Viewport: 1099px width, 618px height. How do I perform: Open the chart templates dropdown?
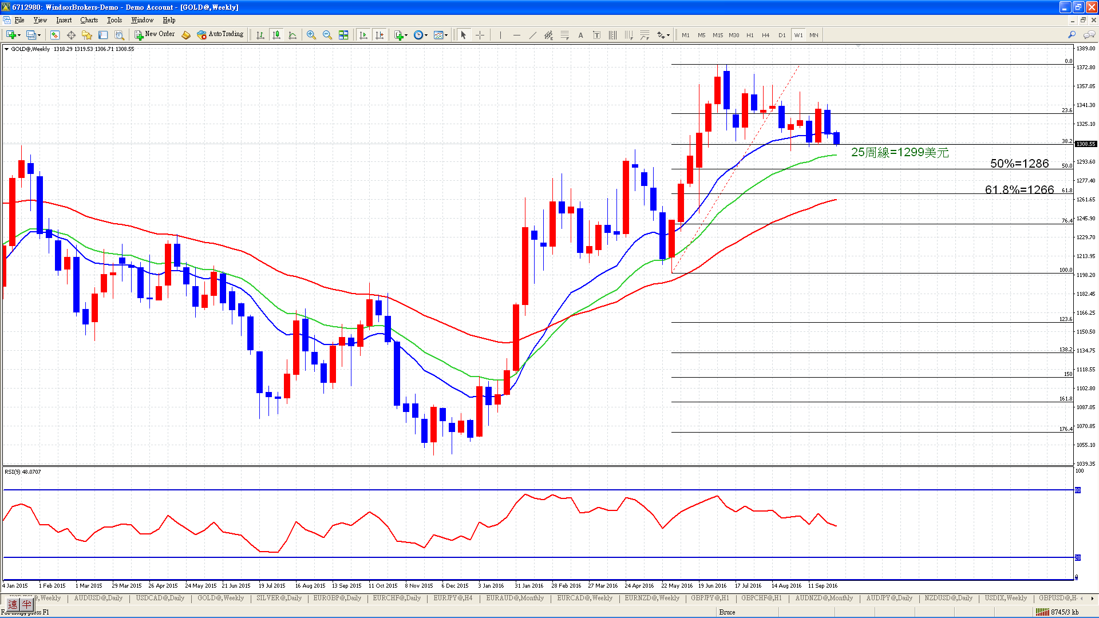(x=441, y=35)
